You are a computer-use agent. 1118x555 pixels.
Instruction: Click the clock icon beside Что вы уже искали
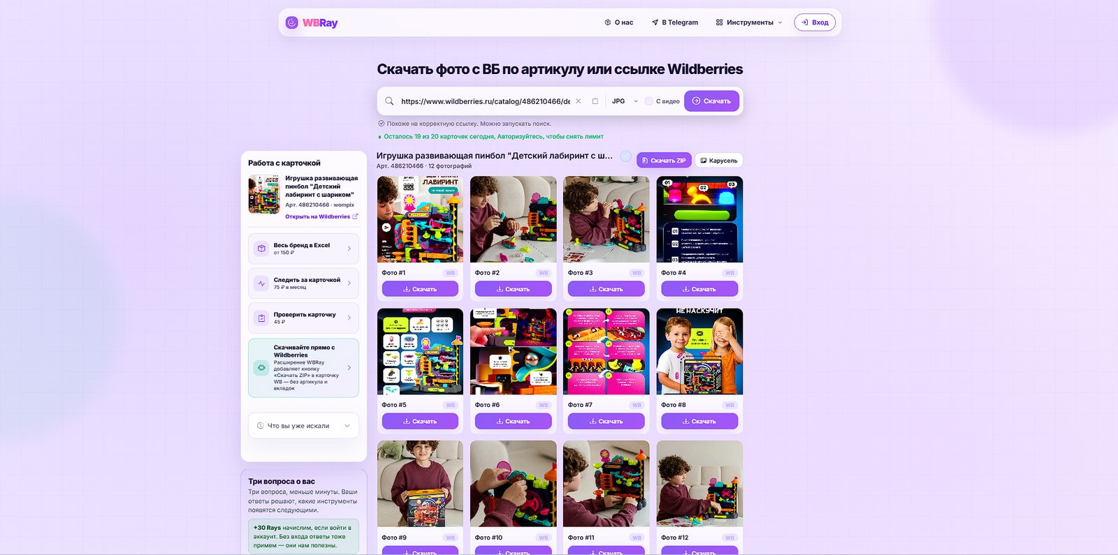[261, 426]
